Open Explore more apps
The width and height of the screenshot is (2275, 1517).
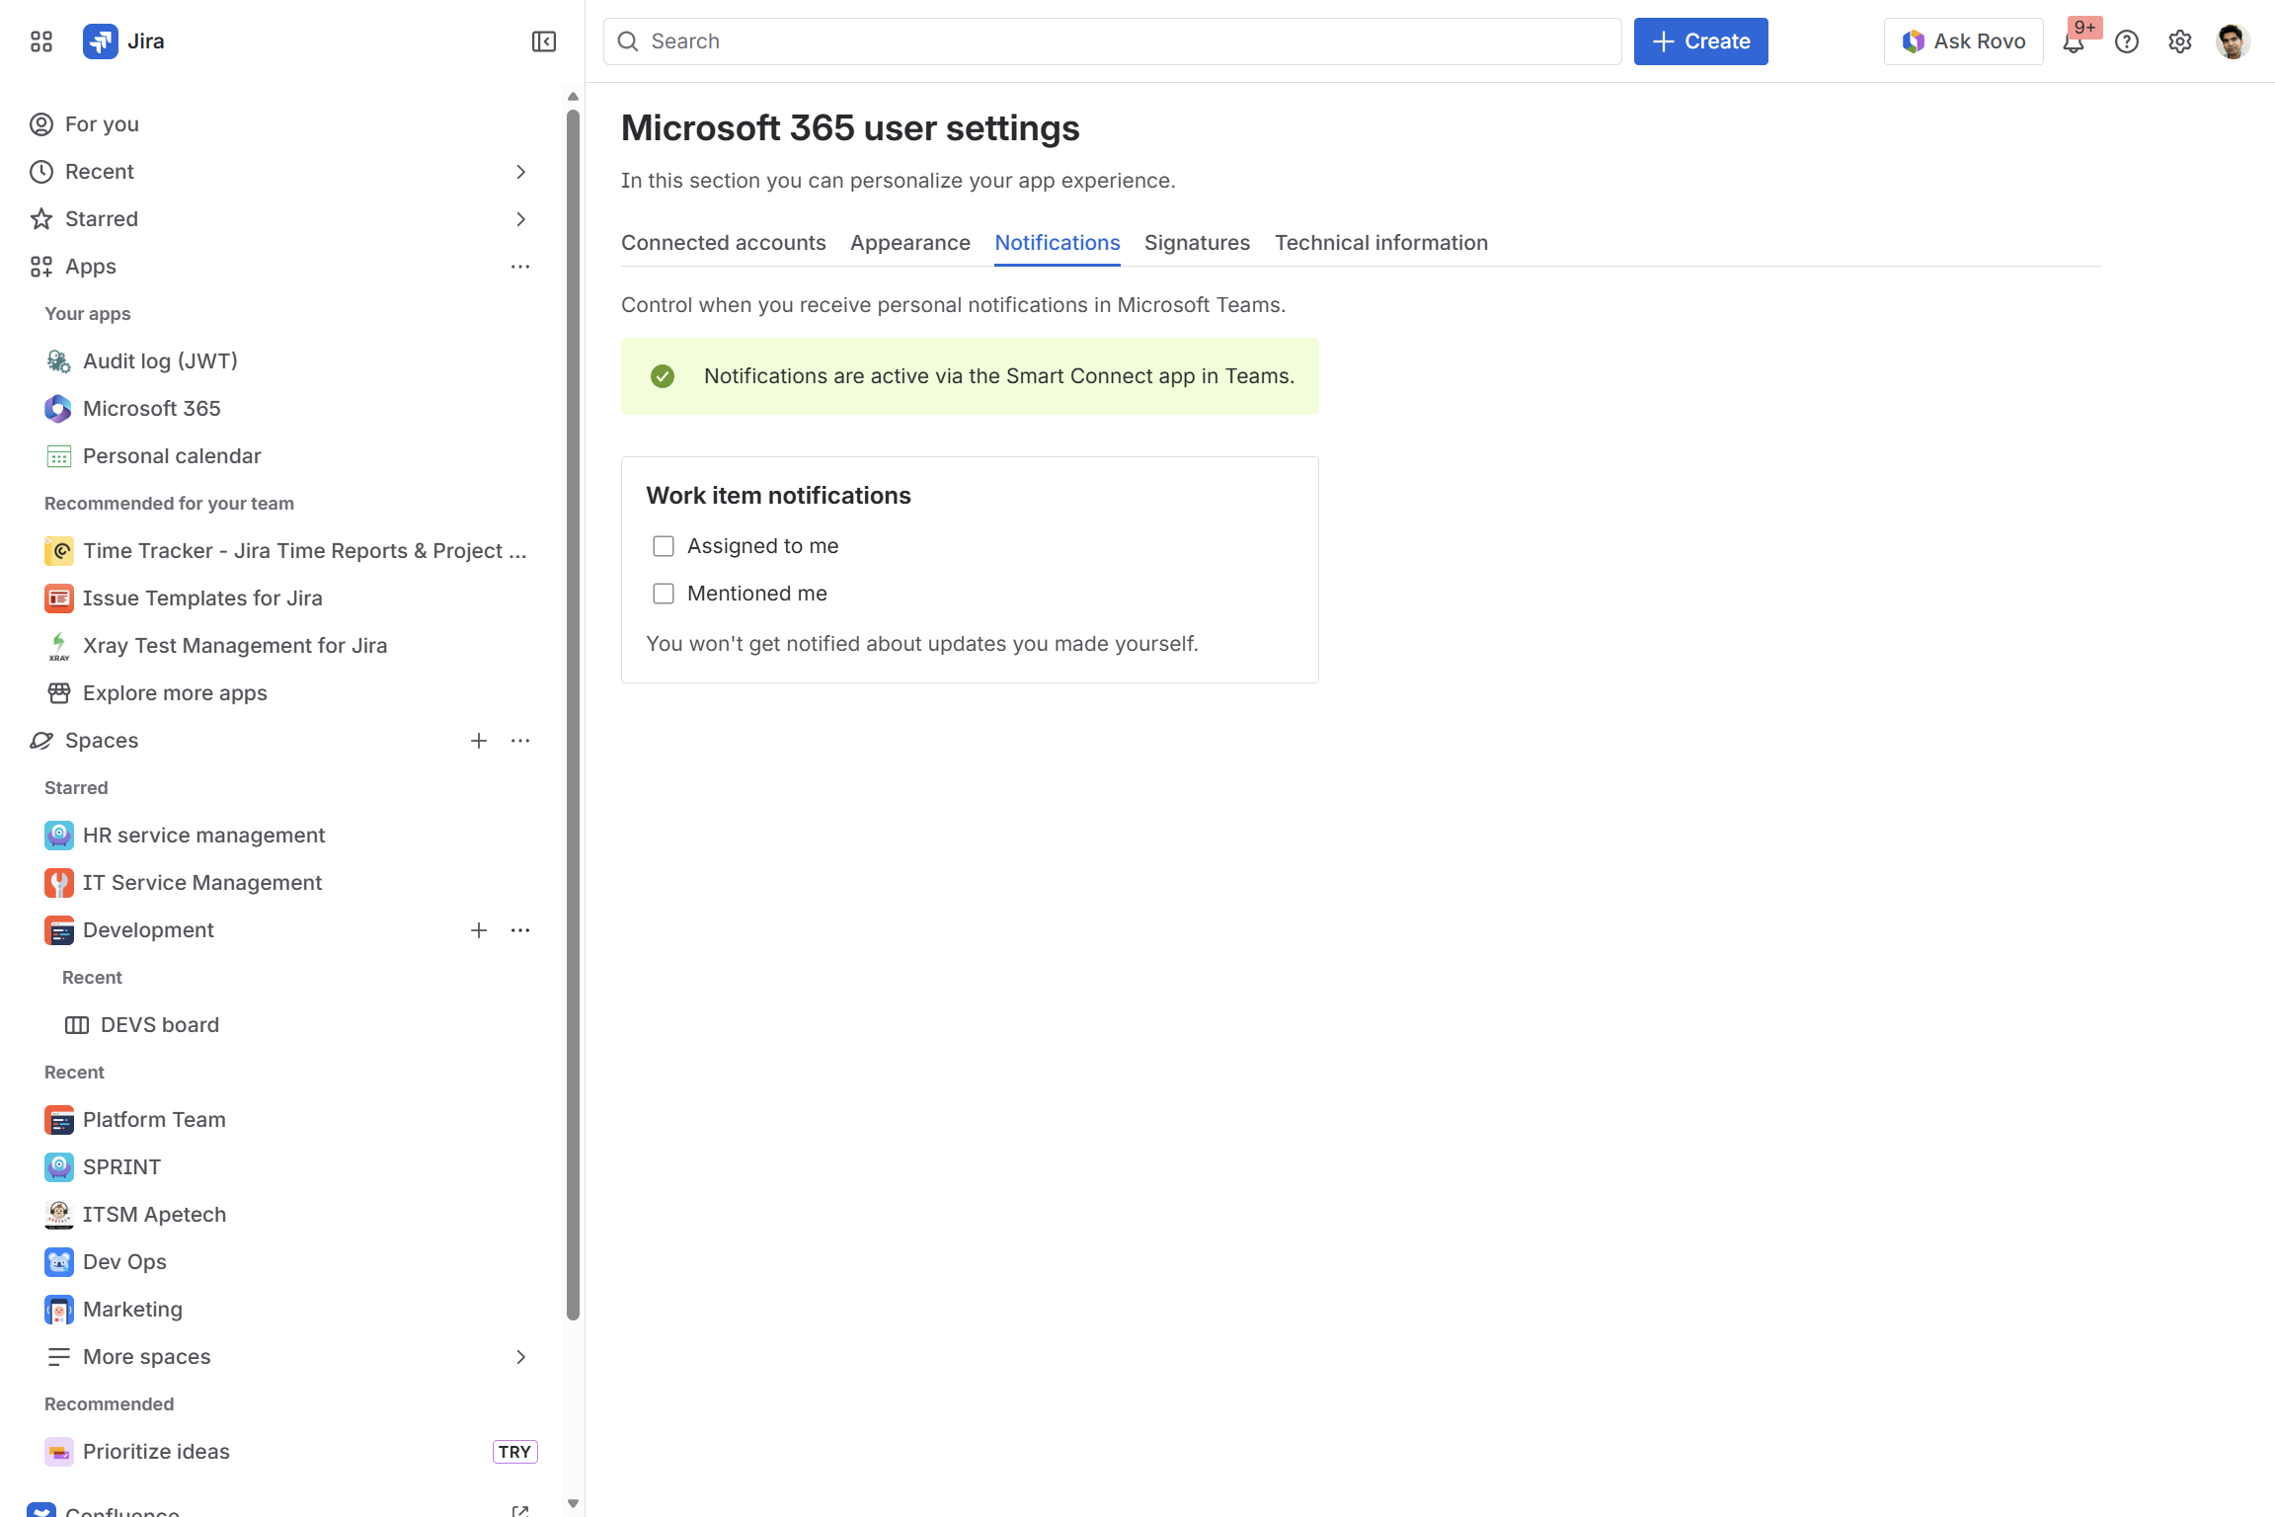175,693
